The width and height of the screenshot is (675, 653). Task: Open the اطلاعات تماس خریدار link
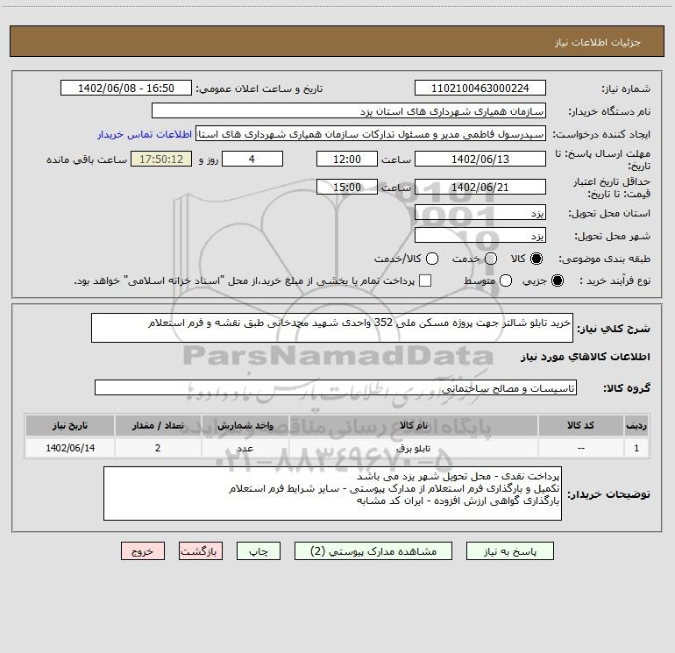pyautogui.click(x=145, y=134)
